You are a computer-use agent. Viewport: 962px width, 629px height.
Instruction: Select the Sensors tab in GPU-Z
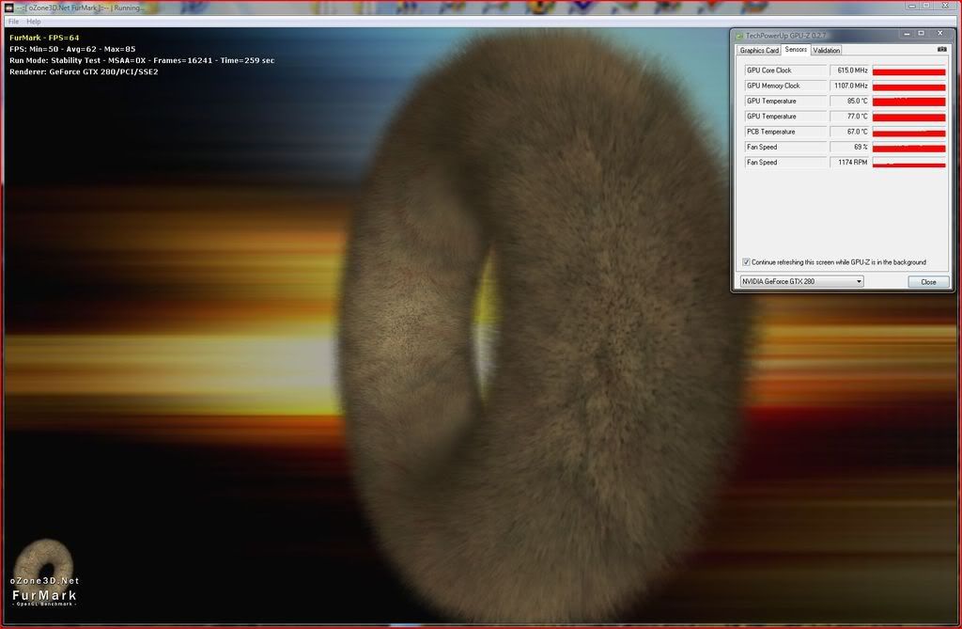click(x=796, y=50)
